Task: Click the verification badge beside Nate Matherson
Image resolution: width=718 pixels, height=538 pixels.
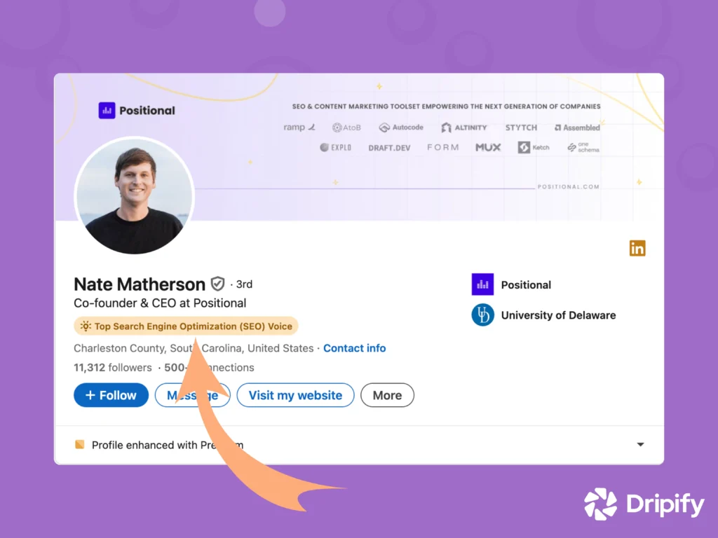Action: (217, 284)
